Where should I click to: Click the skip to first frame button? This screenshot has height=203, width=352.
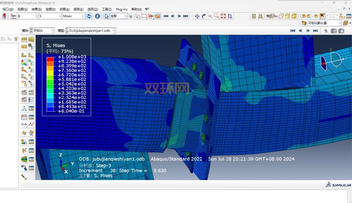pyautogui.click(x=166, y=16)
